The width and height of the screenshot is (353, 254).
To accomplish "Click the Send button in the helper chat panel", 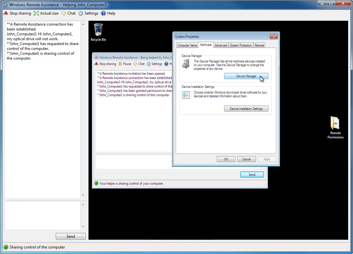I will 71,236.
